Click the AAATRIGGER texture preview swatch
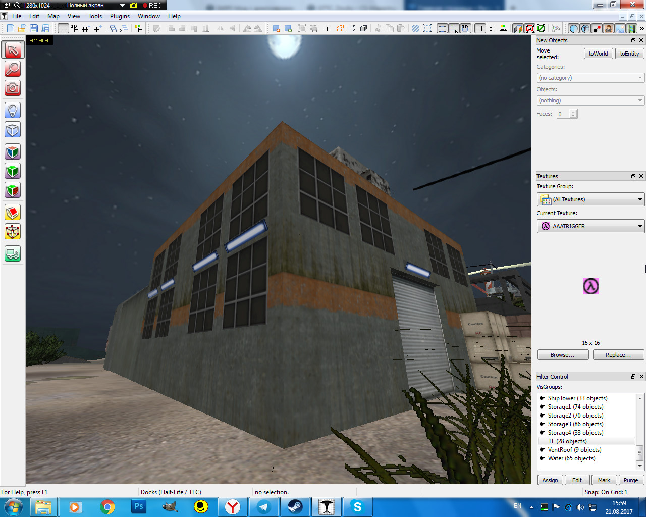Image resolution: width=646 pixels, height=517 pixels. [x=591, y=286]
